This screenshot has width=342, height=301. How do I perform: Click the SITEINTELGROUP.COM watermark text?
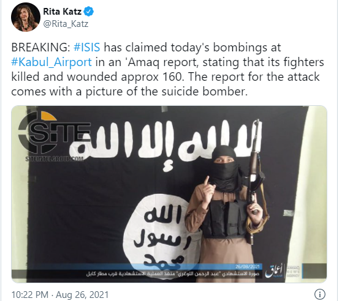click(x=55, y=158)
